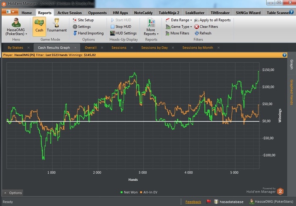The width and height of the screenshot is (296, 206).
Task: Click the report help icon on orange bar
Action: [285, 55]
